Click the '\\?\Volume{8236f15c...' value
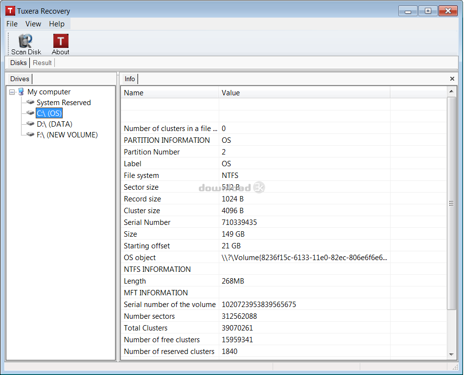Image resolution: width=464 pixels, height=375 pixels. tap(304, 258)
